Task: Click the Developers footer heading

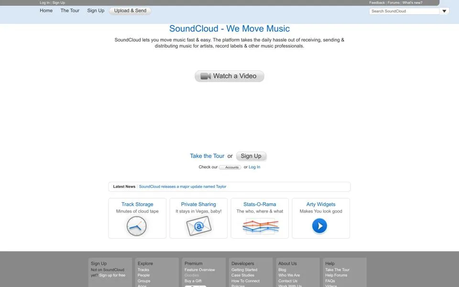Action: point(243,264)
